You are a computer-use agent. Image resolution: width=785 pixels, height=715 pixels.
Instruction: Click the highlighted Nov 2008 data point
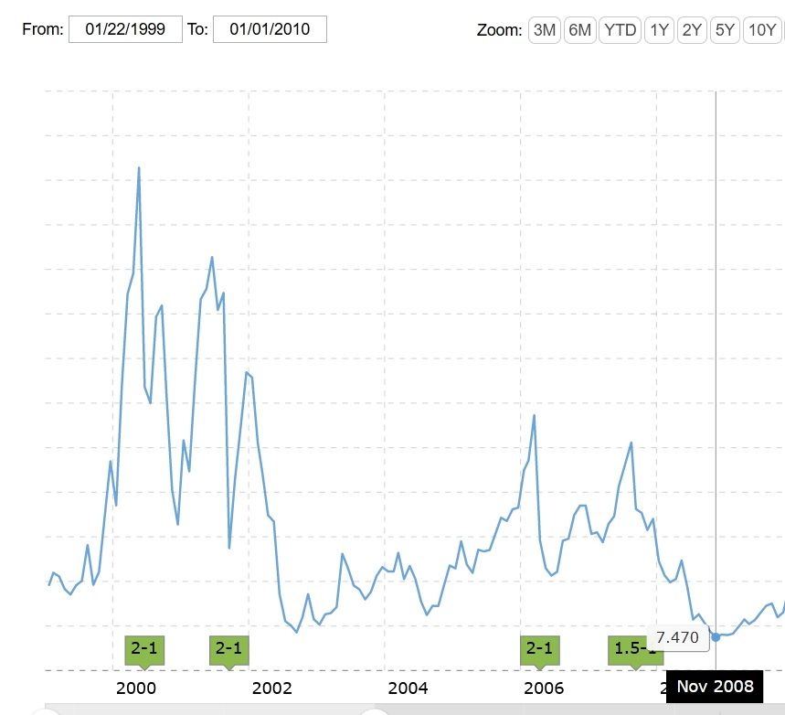click(716, 637)
